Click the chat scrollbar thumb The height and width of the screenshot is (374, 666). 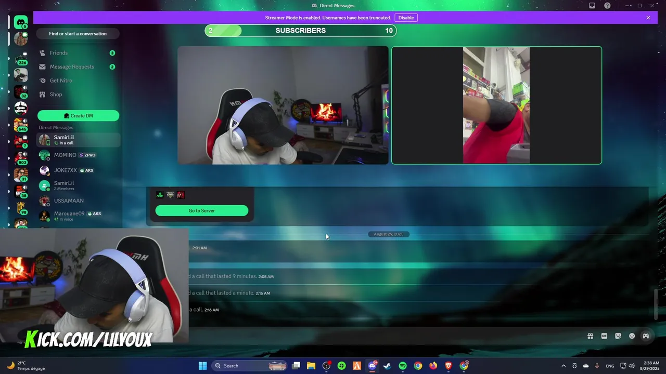coord(656,304)
